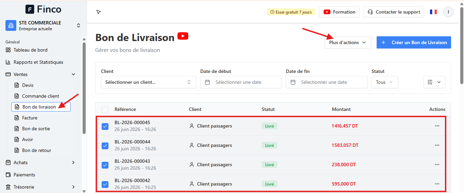
Task: Open the three-dot actions menu for BL-2026-000045
Action: [437, 126]
